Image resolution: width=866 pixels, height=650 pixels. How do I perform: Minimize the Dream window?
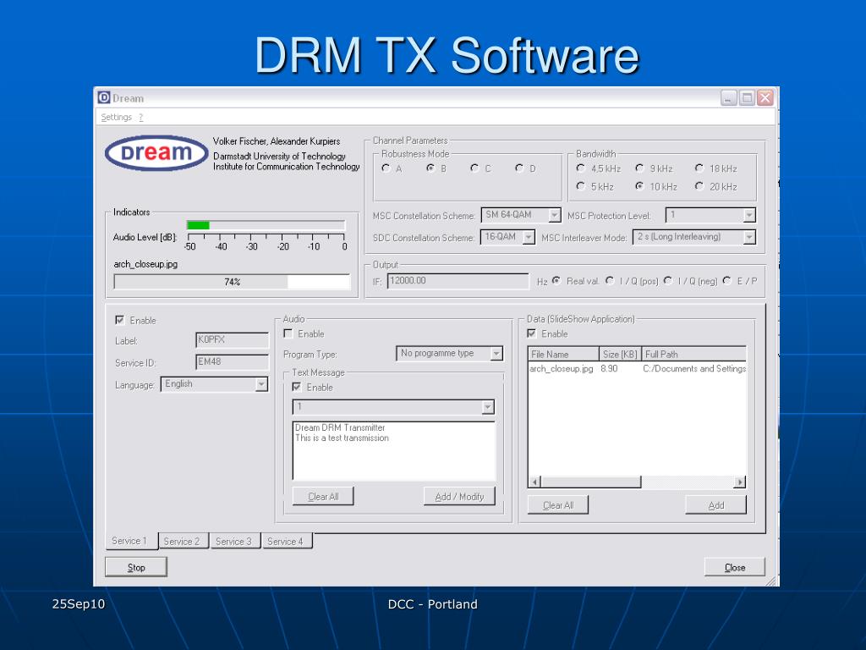pos(729,98)
